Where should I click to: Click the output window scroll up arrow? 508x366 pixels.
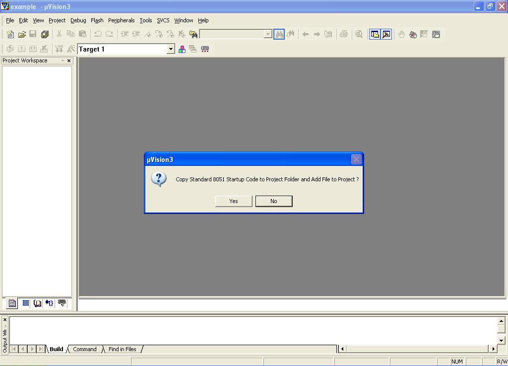(501, 321)
